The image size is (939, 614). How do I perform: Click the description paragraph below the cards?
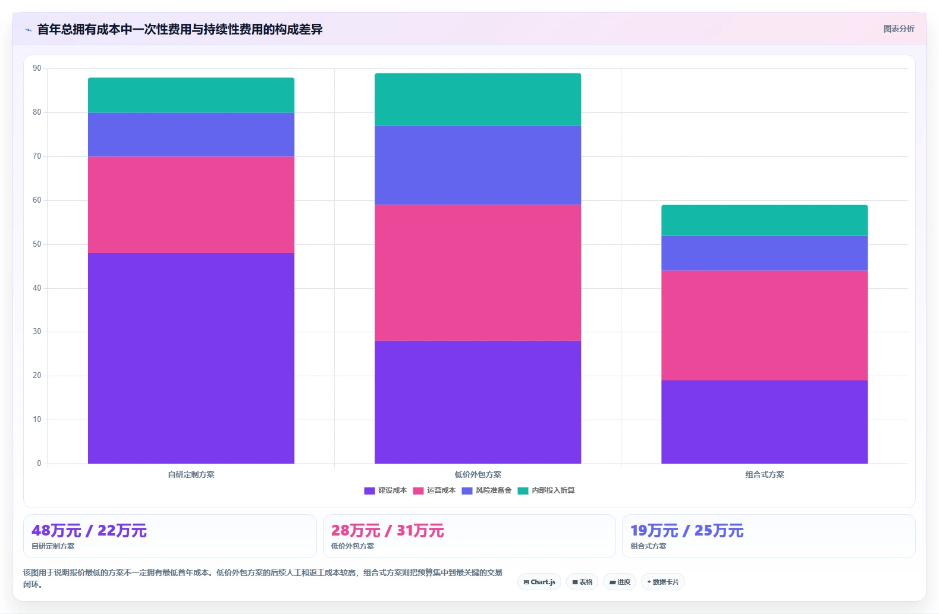[x=263, y=578]
